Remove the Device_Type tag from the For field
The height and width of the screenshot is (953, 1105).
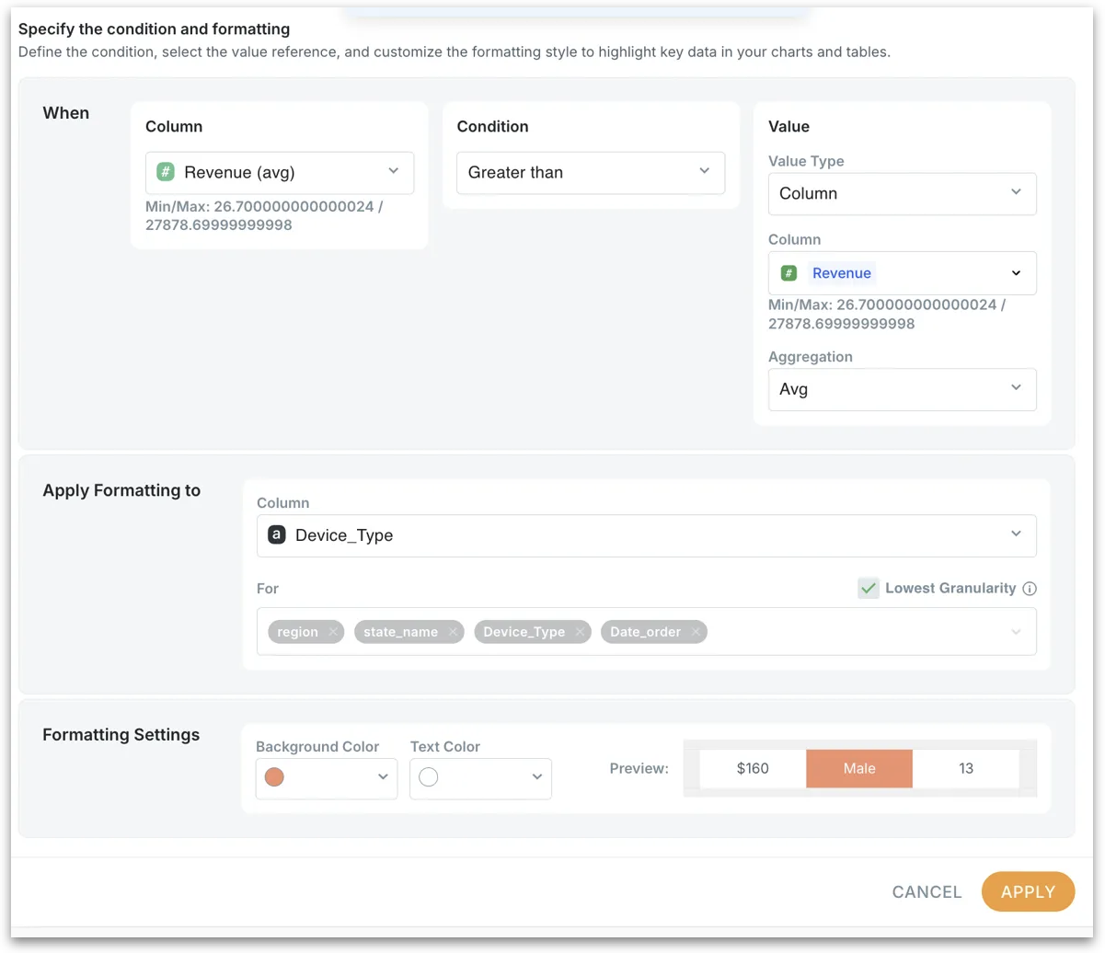(580, 632)
